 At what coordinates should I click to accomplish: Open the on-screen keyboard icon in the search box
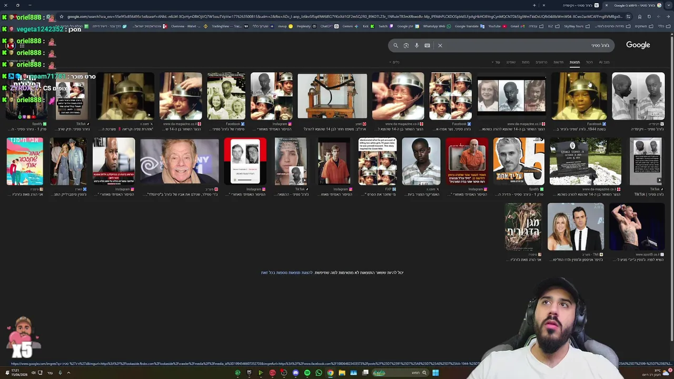point(427,45)
